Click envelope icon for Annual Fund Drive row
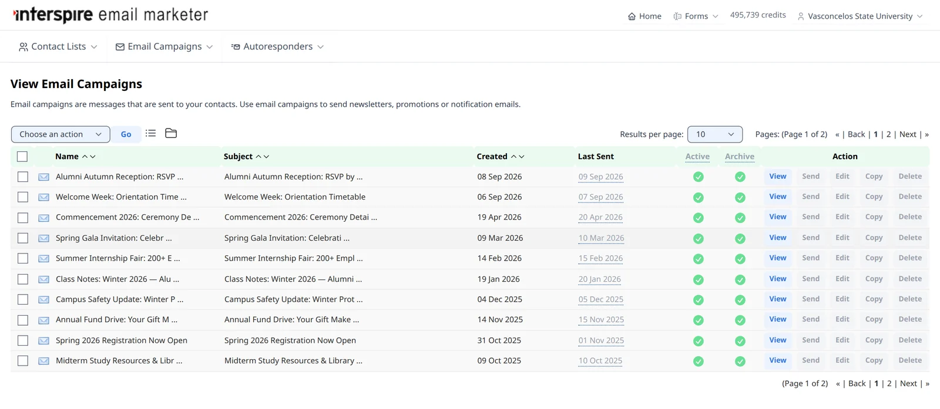This screenshot has height=409, width=940. tap(43, 320)
